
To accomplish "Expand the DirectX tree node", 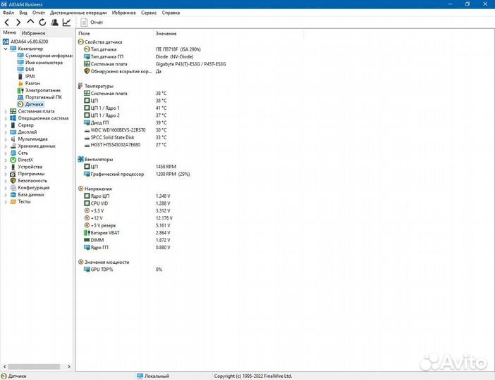I will pos(6,160).
